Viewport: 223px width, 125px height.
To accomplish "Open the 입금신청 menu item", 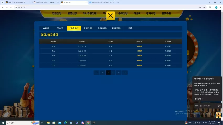I will [x=57, y=13].
